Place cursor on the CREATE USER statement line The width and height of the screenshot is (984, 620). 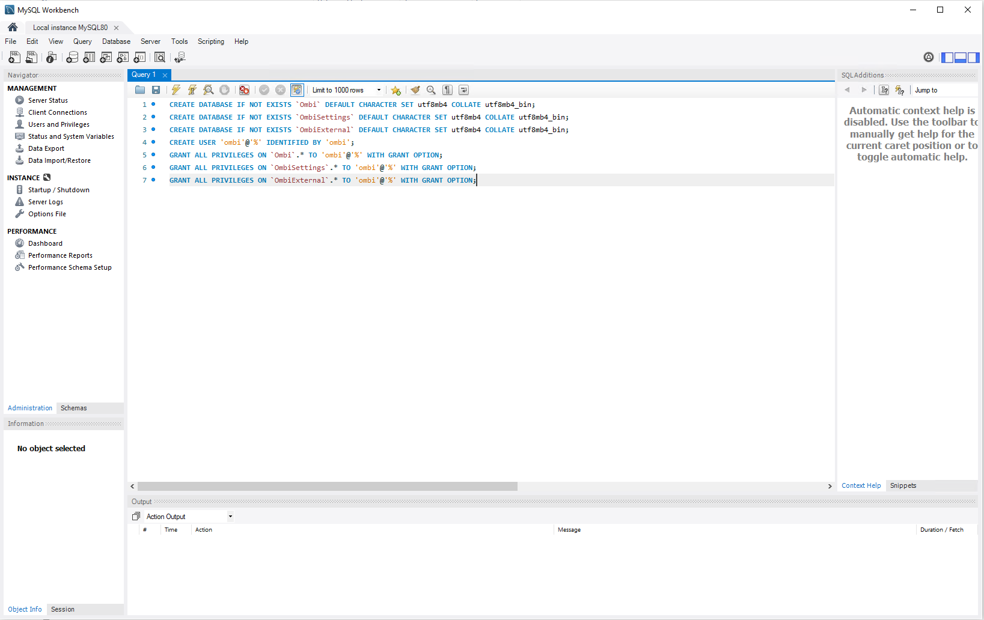pos(261,142)
